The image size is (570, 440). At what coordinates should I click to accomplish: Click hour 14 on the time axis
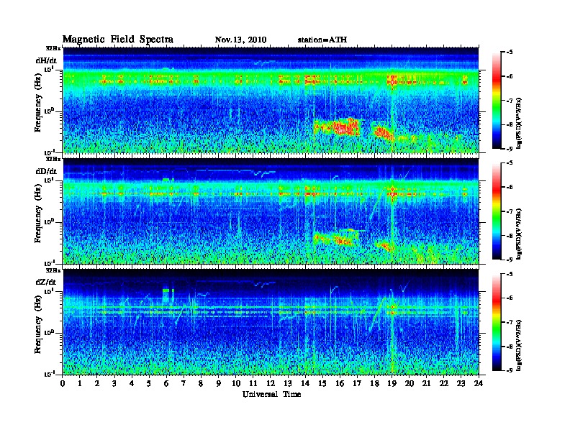point(305,384)
